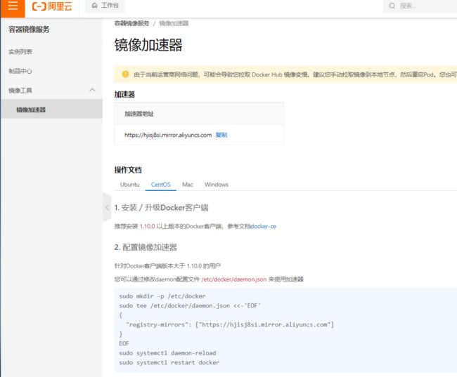Image resolution: width=457 pixels, height=377 pixels.
Task: Collapse the 镜像工具 chevron
Action: (x=92, y=90)
